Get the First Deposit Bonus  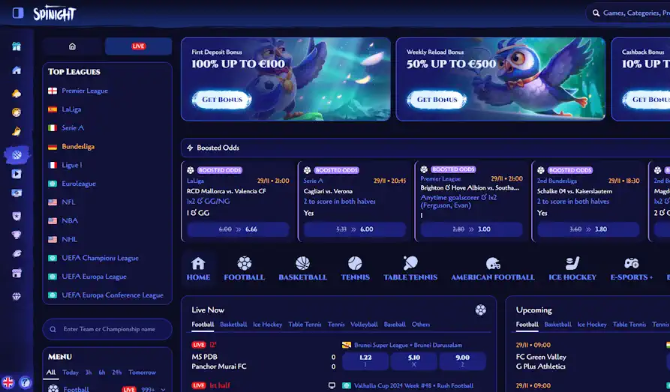point(222,100)
